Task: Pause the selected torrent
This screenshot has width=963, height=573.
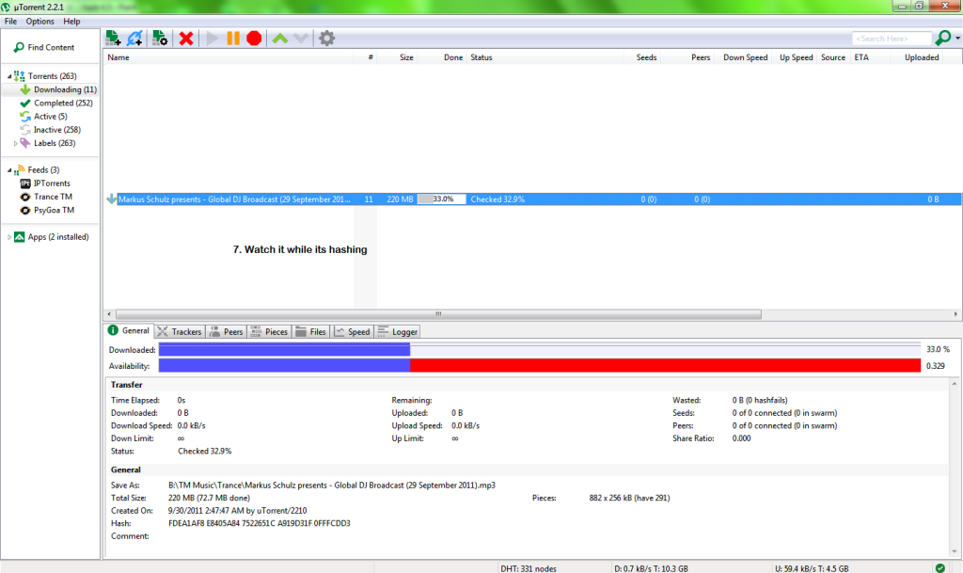Action: pyautogui.click(x=233, y=38)
